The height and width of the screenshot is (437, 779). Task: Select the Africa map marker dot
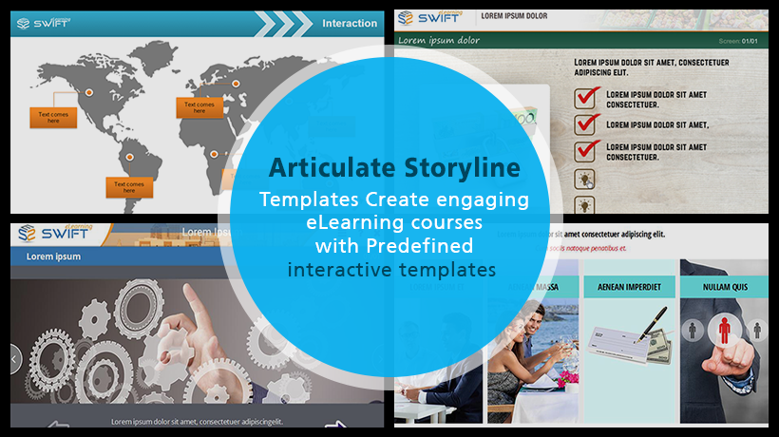tap(214, 154)
